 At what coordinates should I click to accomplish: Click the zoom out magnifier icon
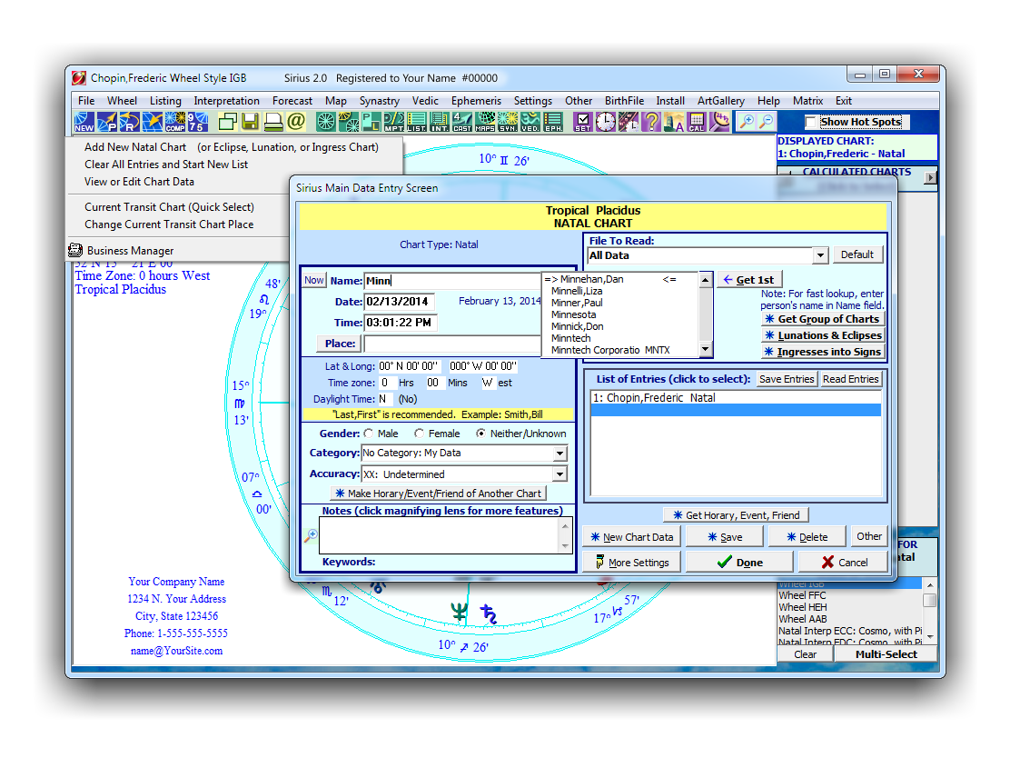pos(767,121)
